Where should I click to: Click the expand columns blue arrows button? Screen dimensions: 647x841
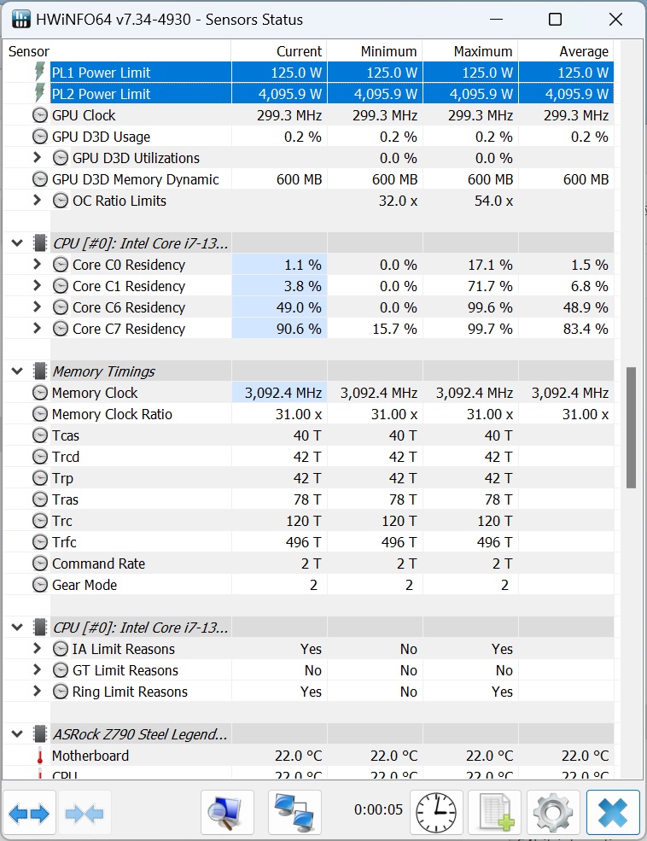[x=30, y=812]
